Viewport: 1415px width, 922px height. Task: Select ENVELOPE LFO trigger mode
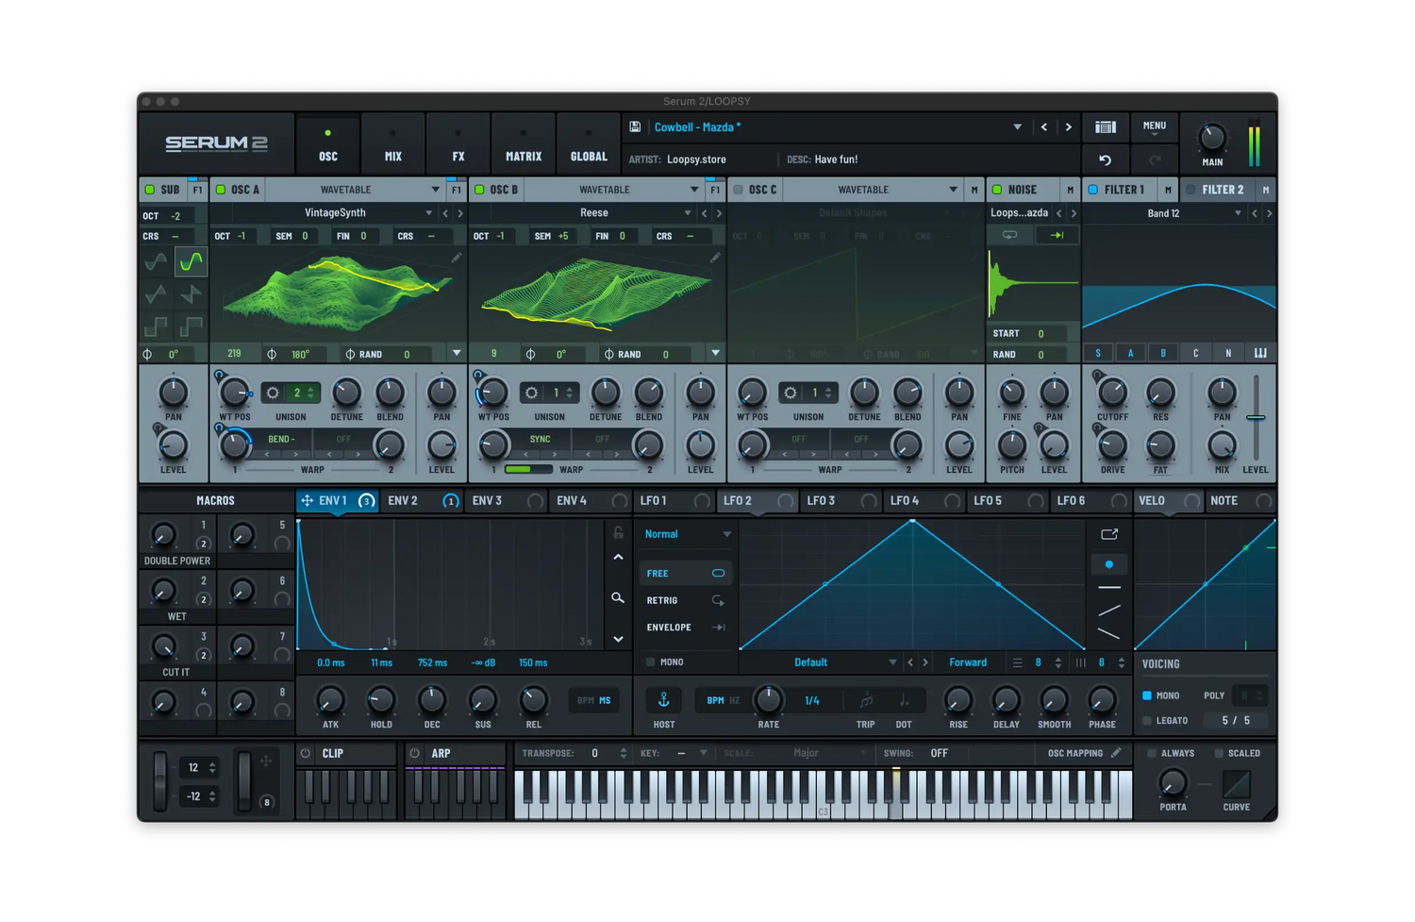click(685, 627)
